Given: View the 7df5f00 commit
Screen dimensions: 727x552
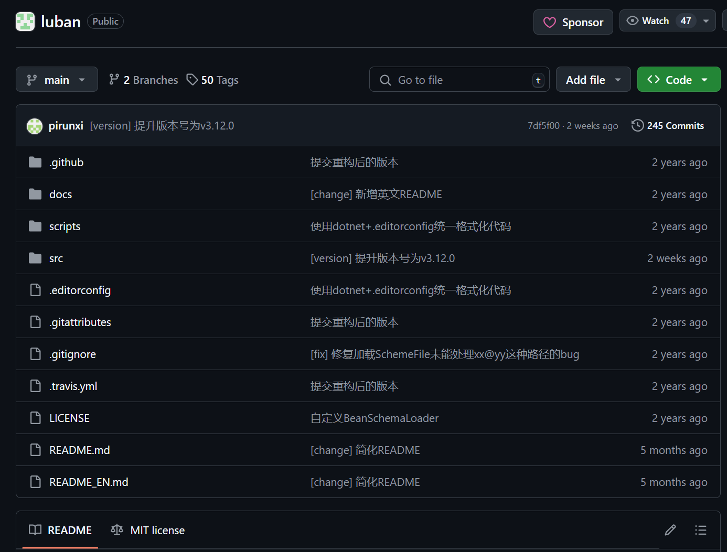Looking at the screenshot, I should pos(543,125).
